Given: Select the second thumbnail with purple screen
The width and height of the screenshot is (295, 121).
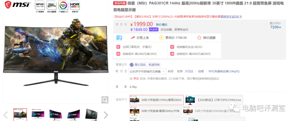Looking at the screenshot, I should (x=38, y=115).
